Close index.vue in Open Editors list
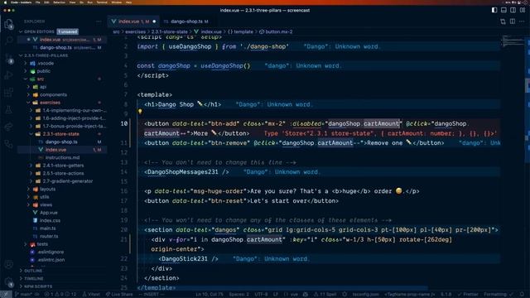The image size is (530, 298). click(28, 40)
